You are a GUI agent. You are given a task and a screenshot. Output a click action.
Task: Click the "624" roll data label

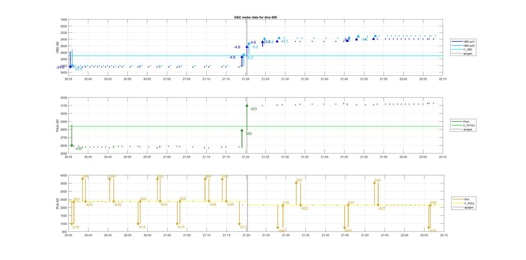click(x=351, y=203)
